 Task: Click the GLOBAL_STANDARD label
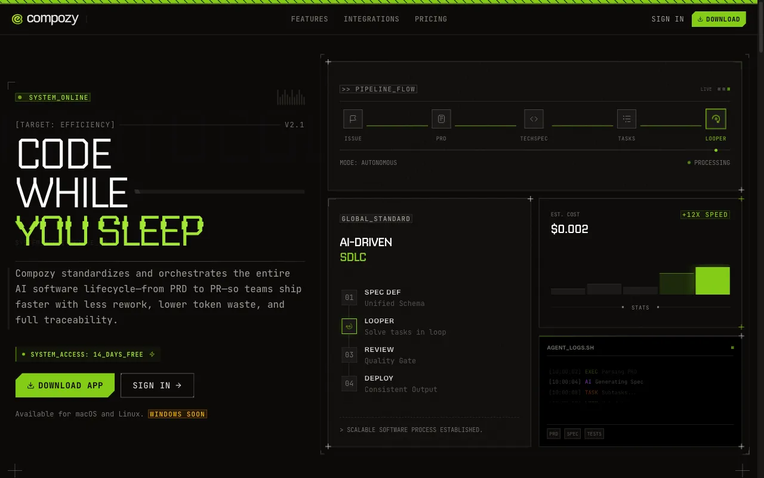(x=376, y=219)
